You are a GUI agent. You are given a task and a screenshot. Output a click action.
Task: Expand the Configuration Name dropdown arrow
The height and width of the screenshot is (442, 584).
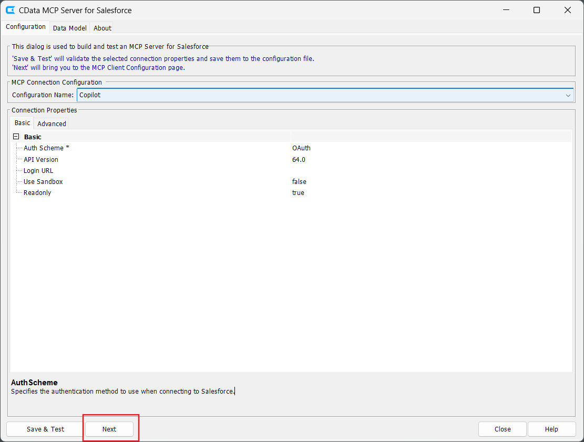(x=568, y=95)
